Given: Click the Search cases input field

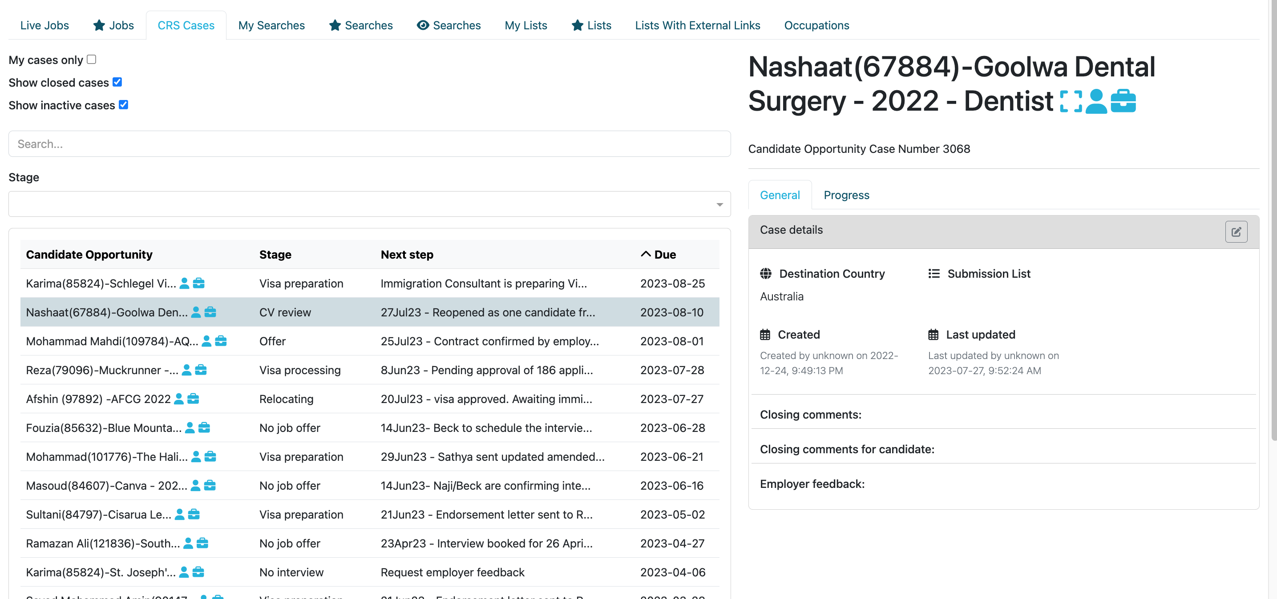Looking at the screenshot, I should [369, 144].
